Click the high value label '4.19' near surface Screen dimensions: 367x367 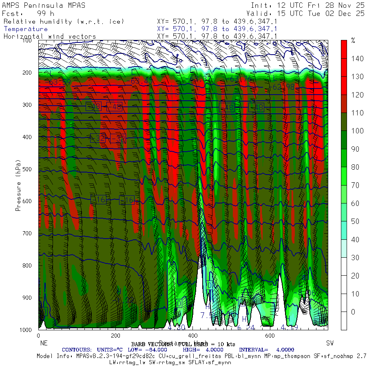pyautogui.click(x=289, y=327)
